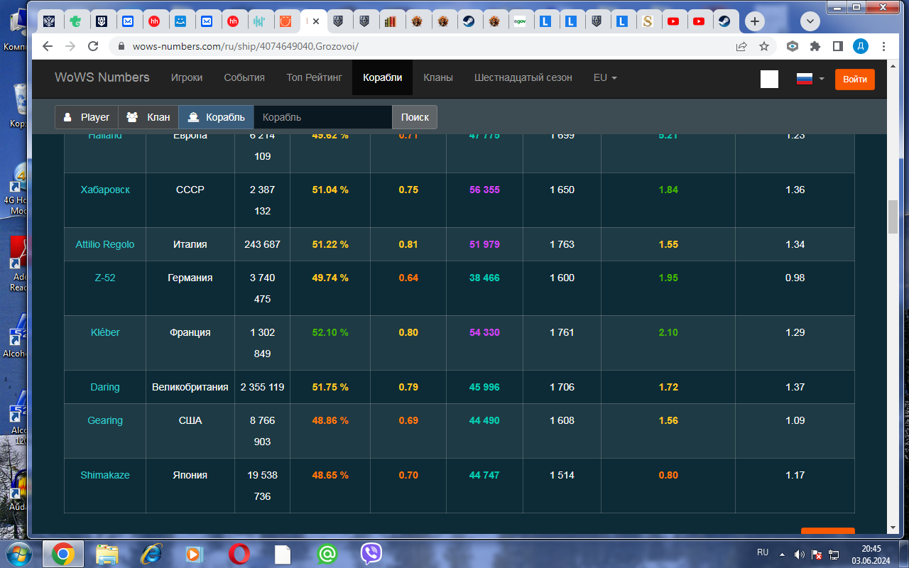
Task: Expand the EU server dropdown
Action: coord(605,77)
